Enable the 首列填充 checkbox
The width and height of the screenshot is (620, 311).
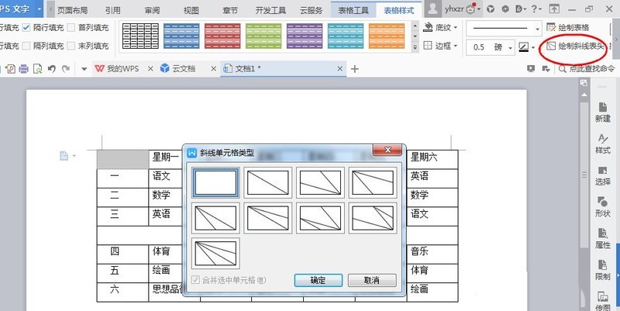71,27
